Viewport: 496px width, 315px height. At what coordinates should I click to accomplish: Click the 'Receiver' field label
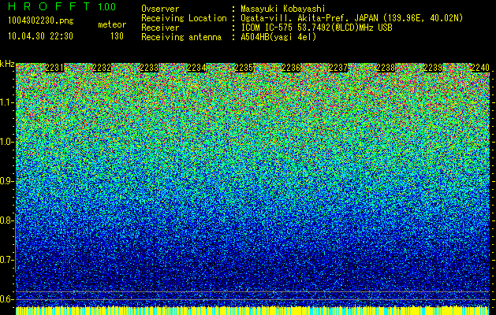pyautogui.click(x=160, y=28)
